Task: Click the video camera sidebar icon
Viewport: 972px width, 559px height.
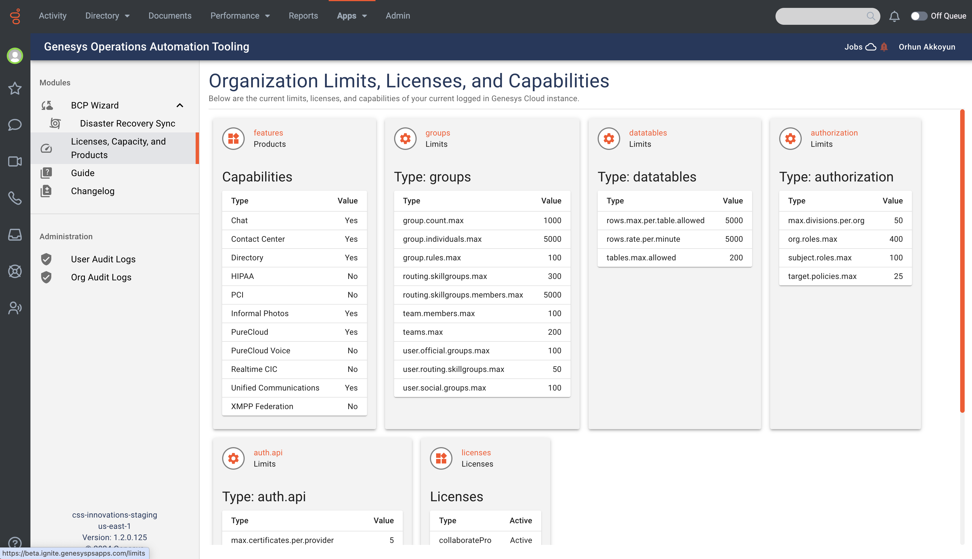Action: pyautogui.click(x=15, y=161)
